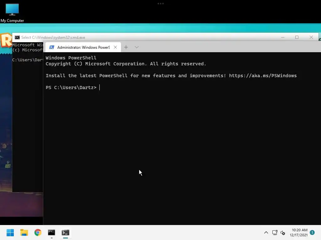Click the cmd.exe window title bar icon

point(17,37)
